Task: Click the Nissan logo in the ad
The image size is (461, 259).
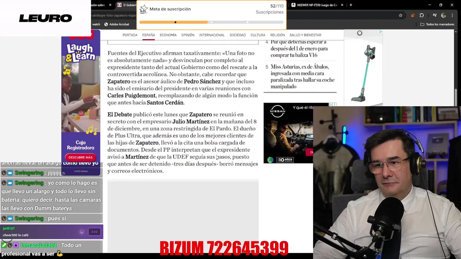Action: [x=278, y=110]
